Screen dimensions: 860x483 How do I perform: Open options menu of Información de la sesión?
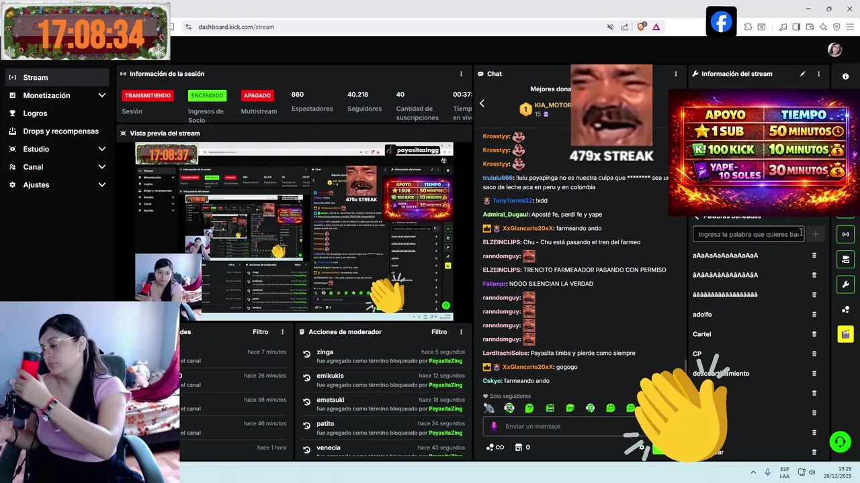click(x=461, y=74)
